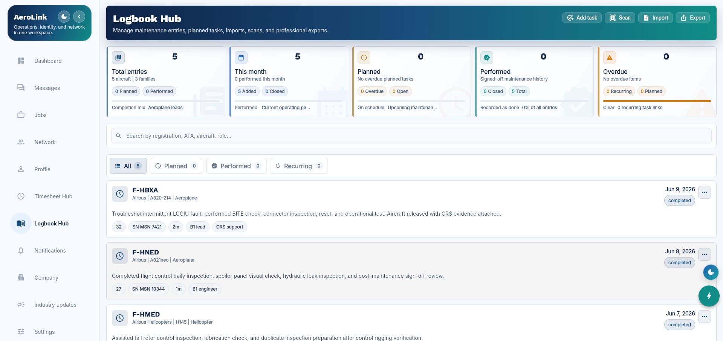The height and width of the screenshot is (341, 723).
Task: Click the Jobs briefcase icon
Action: click(21, 115)
